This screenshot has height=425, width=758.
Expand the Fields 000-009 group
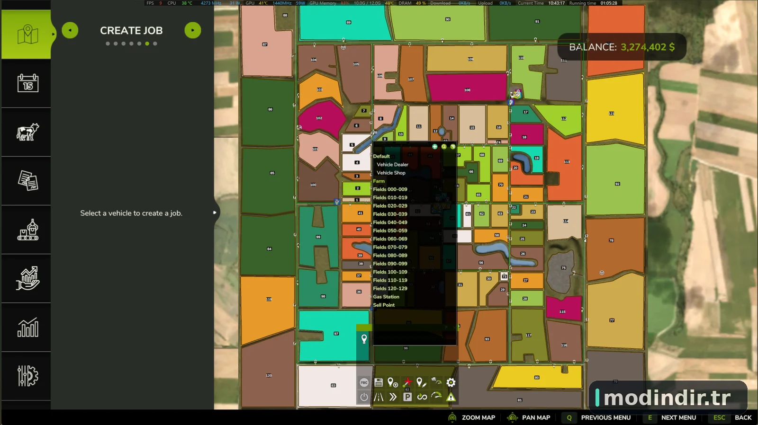[390, 189]
